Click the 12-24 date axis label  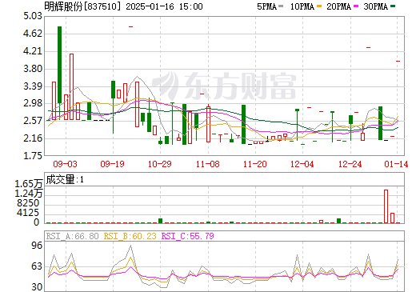click(x=350, y=164)
